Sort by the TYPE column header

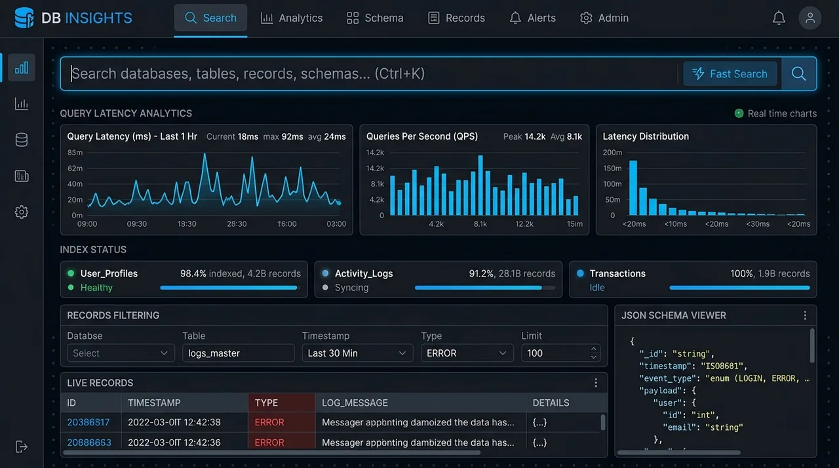[x=282, y=402]
